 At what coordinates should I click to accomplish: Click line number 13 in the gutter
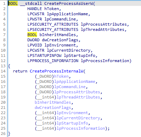[3, 66]
